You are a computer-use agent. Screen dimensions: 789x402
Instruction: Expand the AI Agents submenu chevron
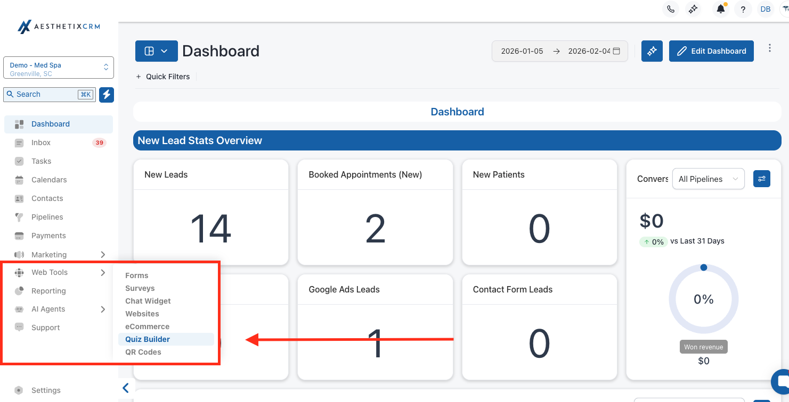pyautogui.click(x=103, y=309)
